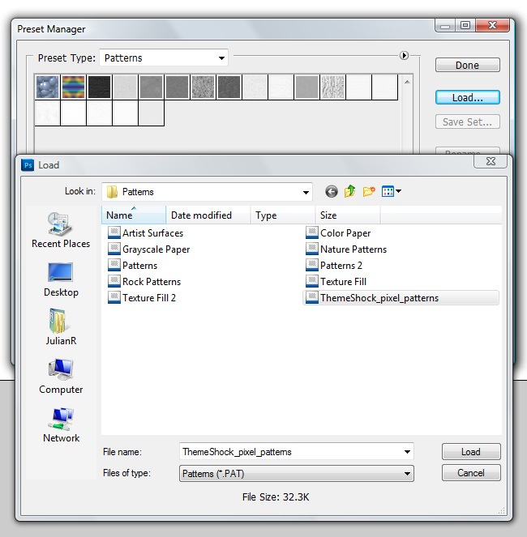Image resolution: width=527 pixels, height=537 pixels.
Task: Select the Rock Patterns file name
Action: tap(152, 282)
